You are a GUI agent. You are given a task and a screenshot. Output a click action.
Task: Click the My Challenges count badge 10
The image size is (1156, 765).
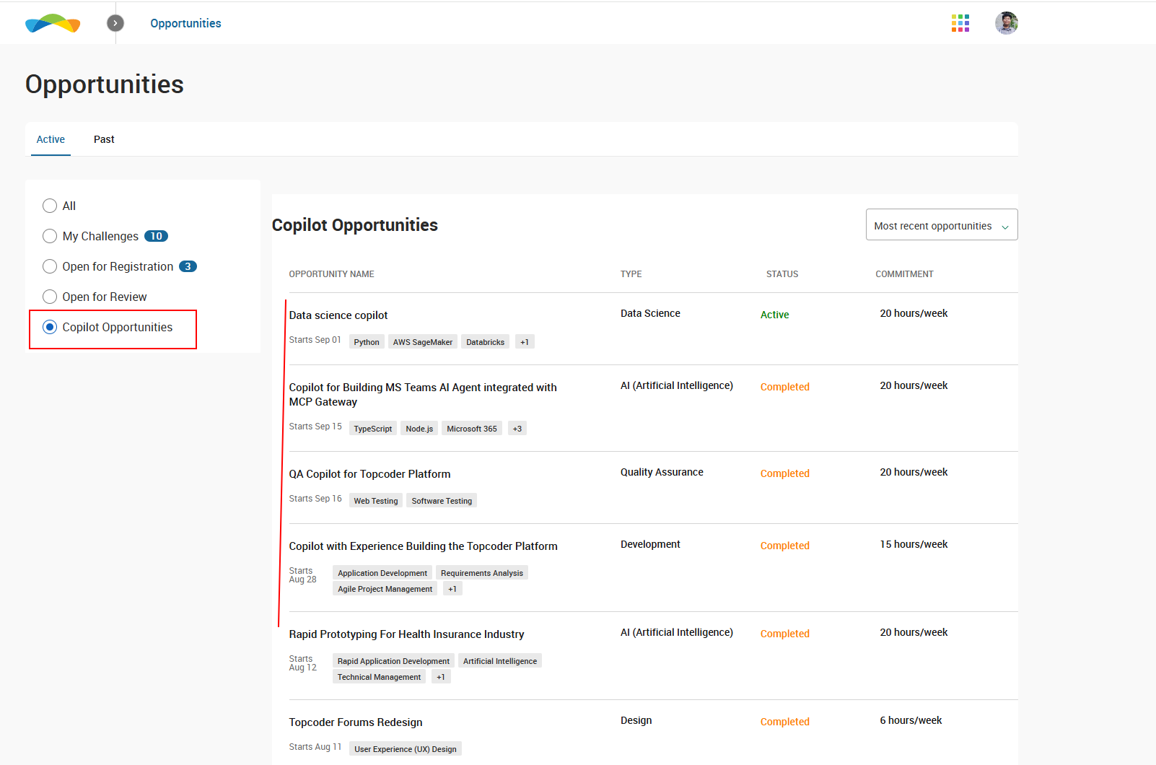(156, 236)
